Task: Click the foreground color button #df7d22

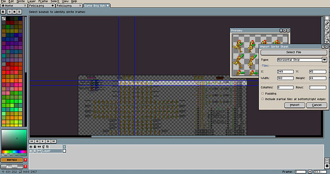Action: coord(12,160)
